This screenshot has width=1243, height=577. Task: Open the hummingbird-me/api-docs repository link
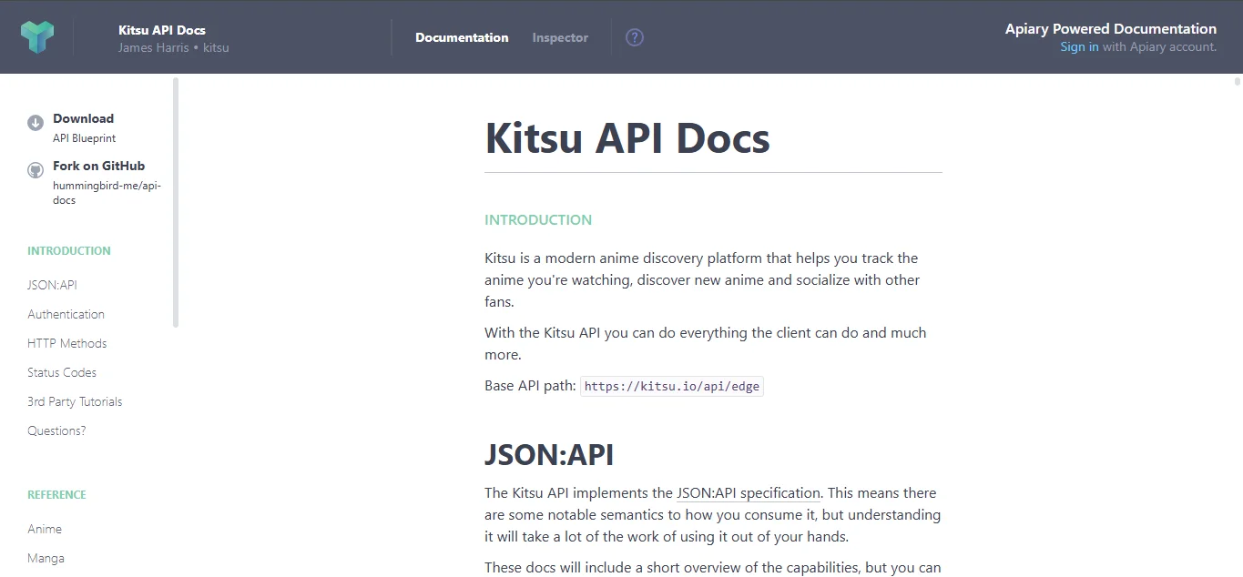pos(107,192)
